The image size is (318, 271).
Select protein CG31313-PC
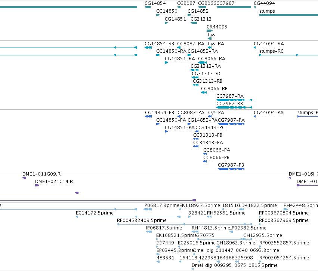click(210, 128)
